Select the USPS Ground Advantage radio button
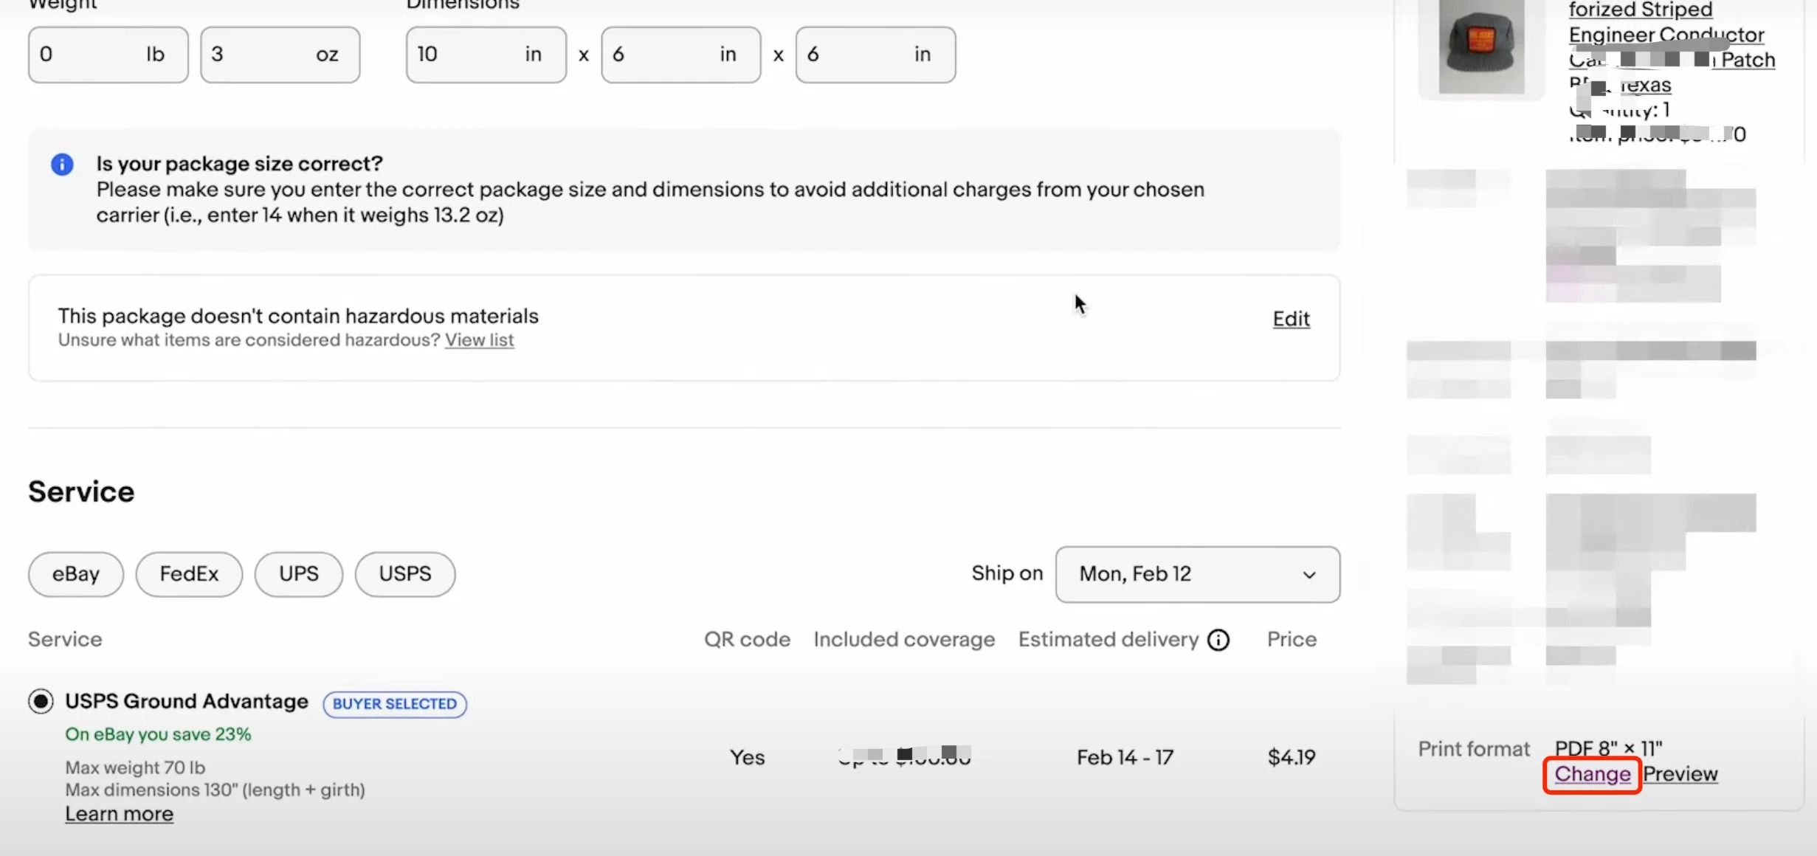 (41, 701)
